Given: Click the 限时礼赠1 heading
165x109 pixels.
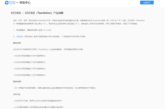Looking at the screenshot, I should 17,43.
